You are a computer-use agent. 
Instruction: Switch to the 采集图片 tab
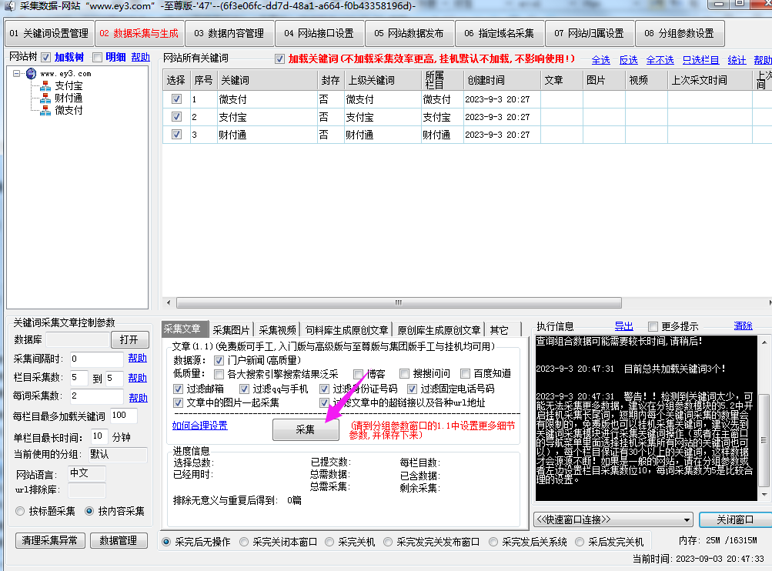pos(231,330)
